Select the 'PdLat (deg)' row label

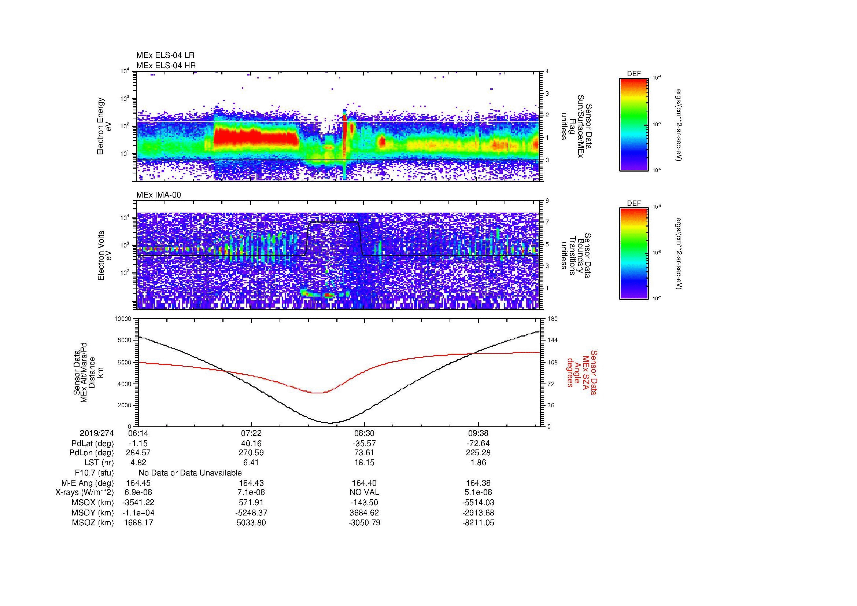[93, 444]
